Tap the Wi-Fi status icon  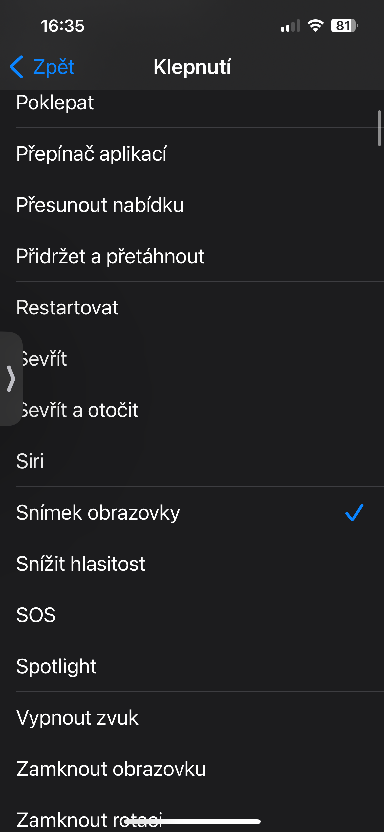click(315, 26)
